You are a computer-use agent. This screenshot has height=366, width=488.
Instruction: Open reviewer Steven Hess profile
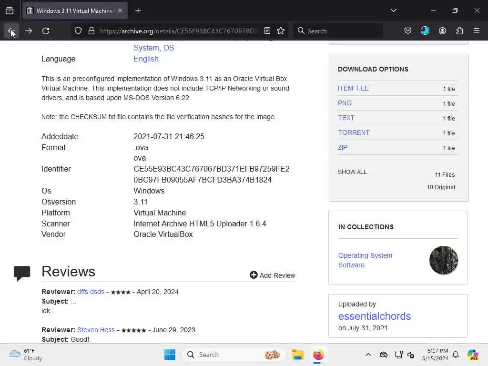click(96, 330)
